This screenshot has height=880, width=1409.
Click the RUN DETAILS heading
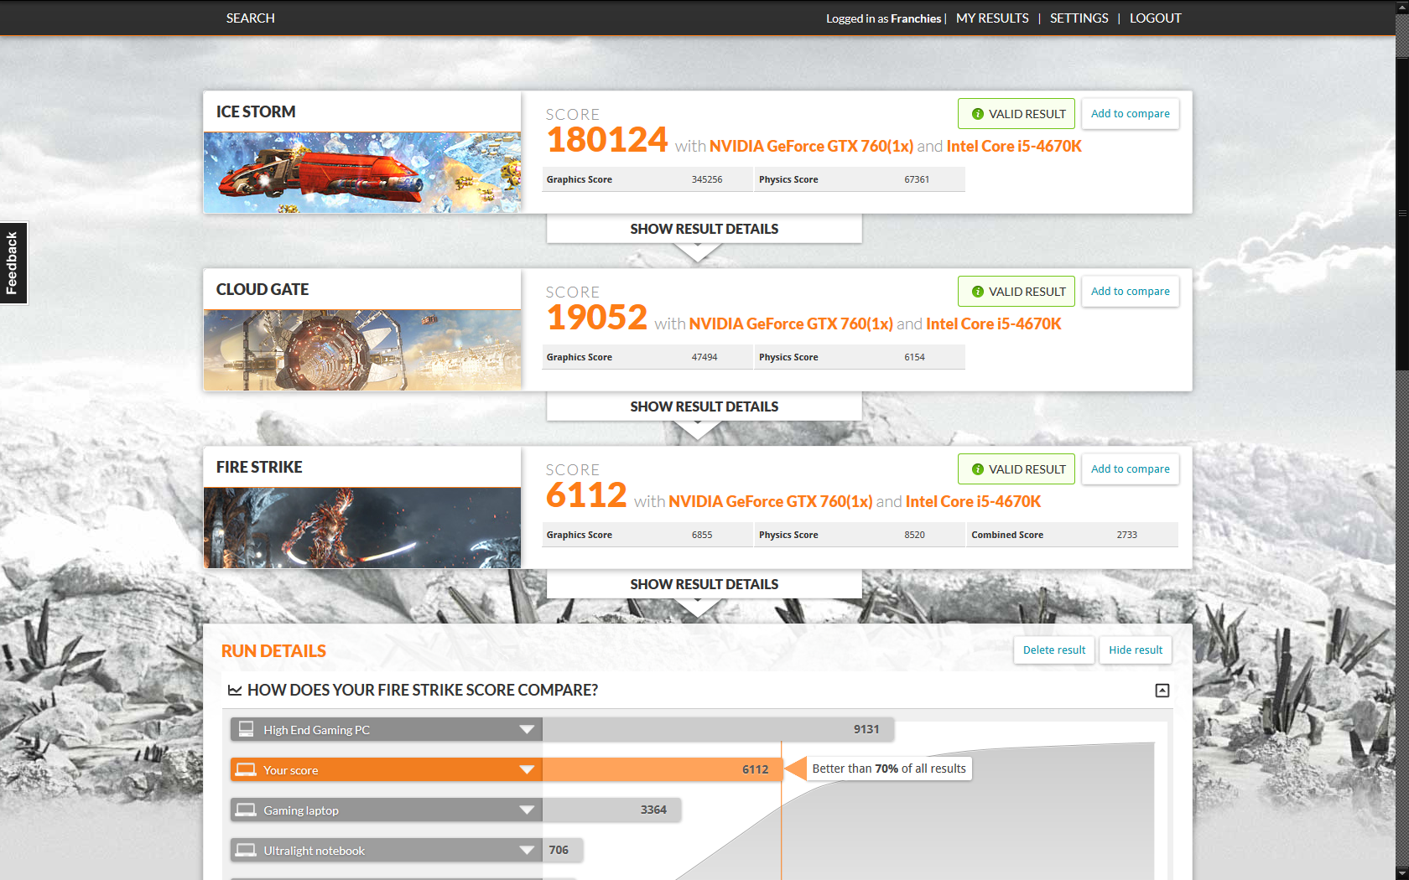[x=273, y=651]
